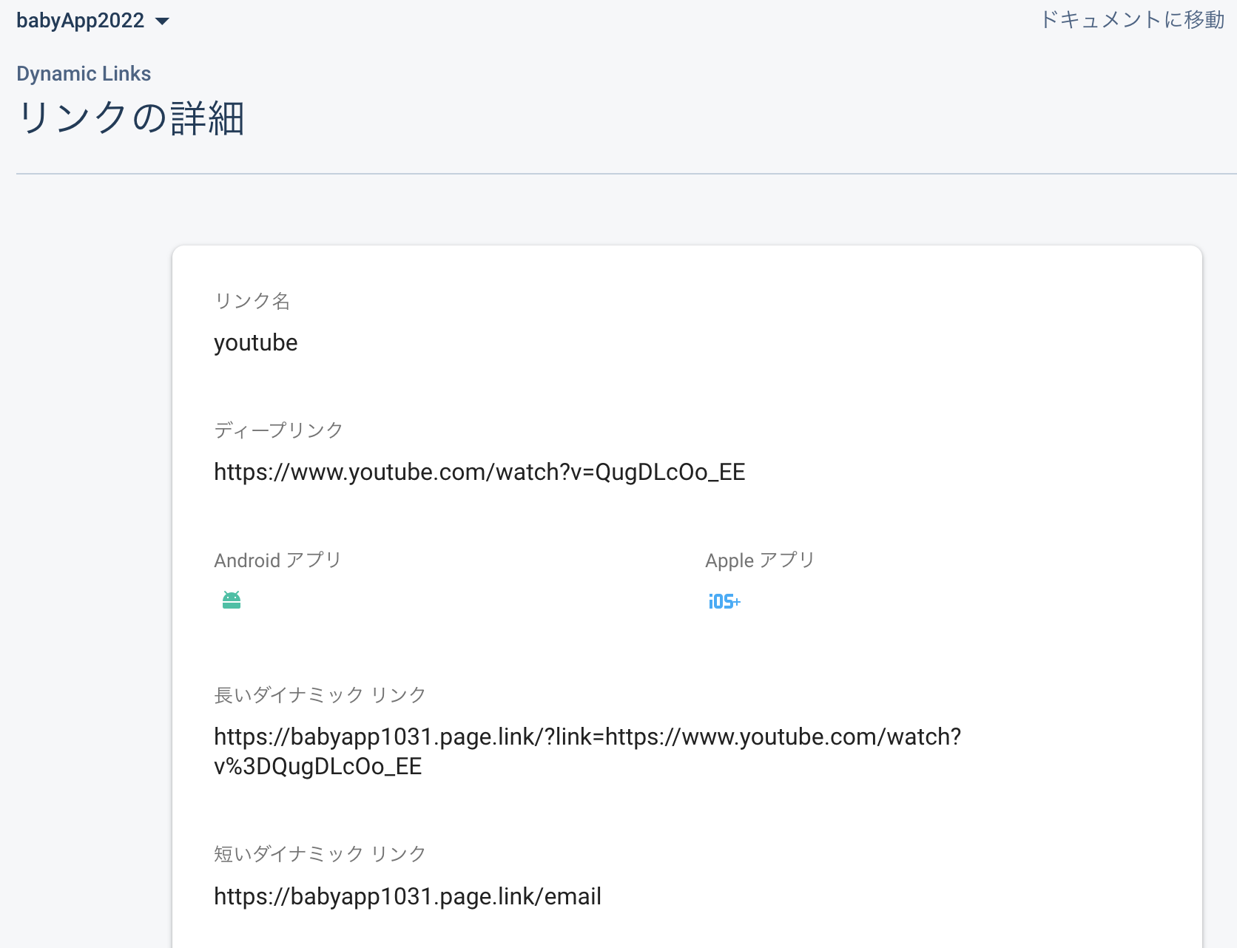Select the リンクの詳細 page heading
Image resolution: width=1237 pixels, height=948 pixels.
tap(131, 118)
